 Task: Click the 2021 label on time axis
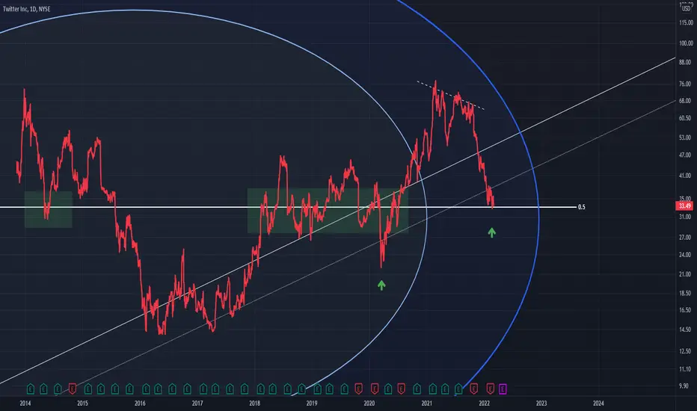coord(426,404)
